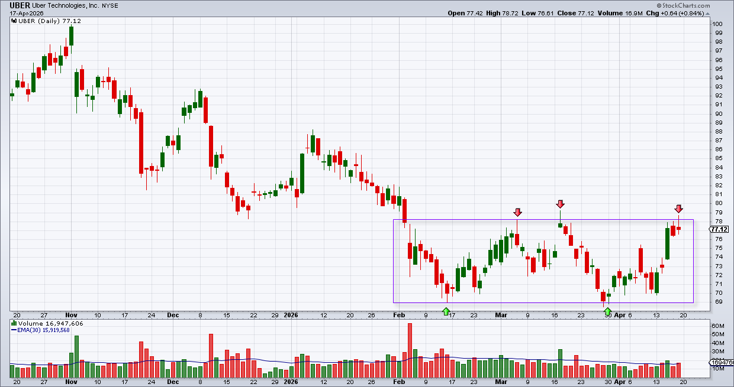The width and height of the screenshot is (734, 387).
Task: Click the 50M label on the volume axis
Action: click(718, 334)
